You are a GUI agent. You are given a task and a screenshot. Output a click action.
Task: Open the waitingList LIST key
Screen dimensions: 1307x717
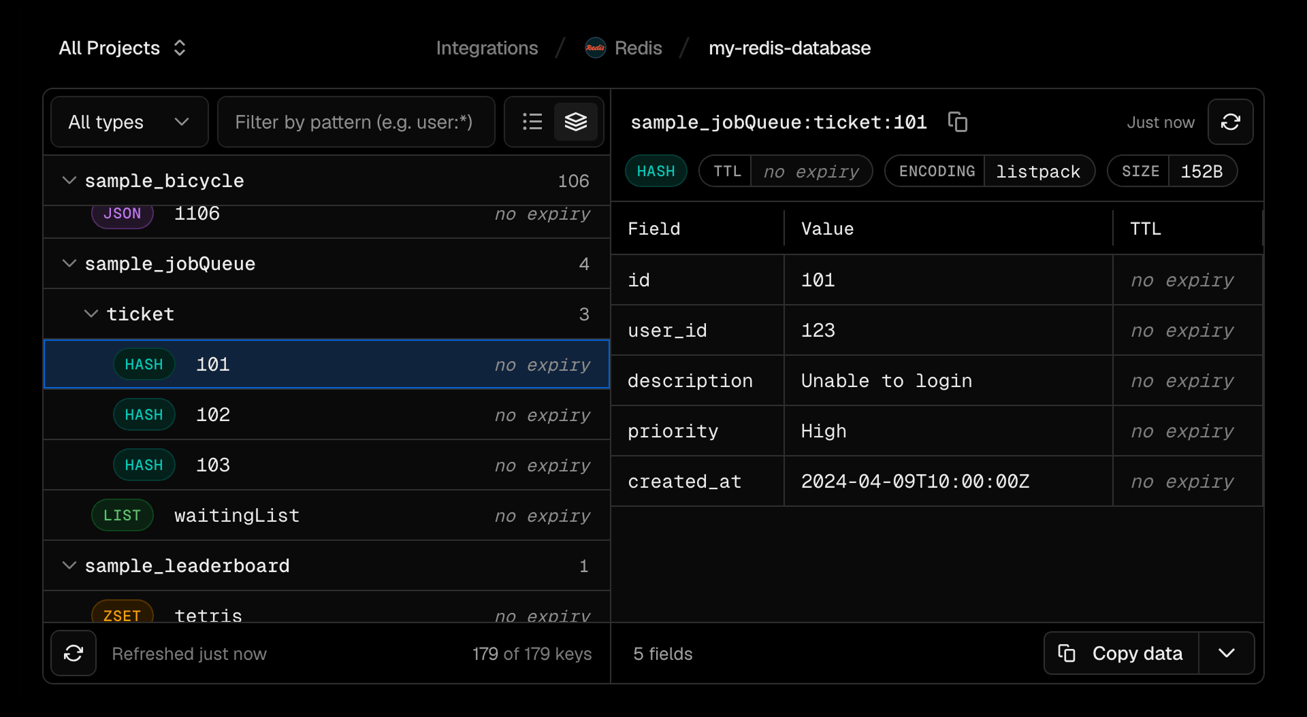327,515
